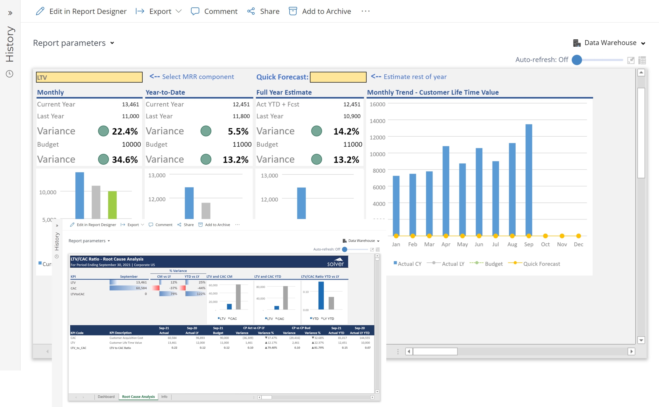Expand the sidebar with double chevron icon
659x407 pixels.
click(10, 13)
